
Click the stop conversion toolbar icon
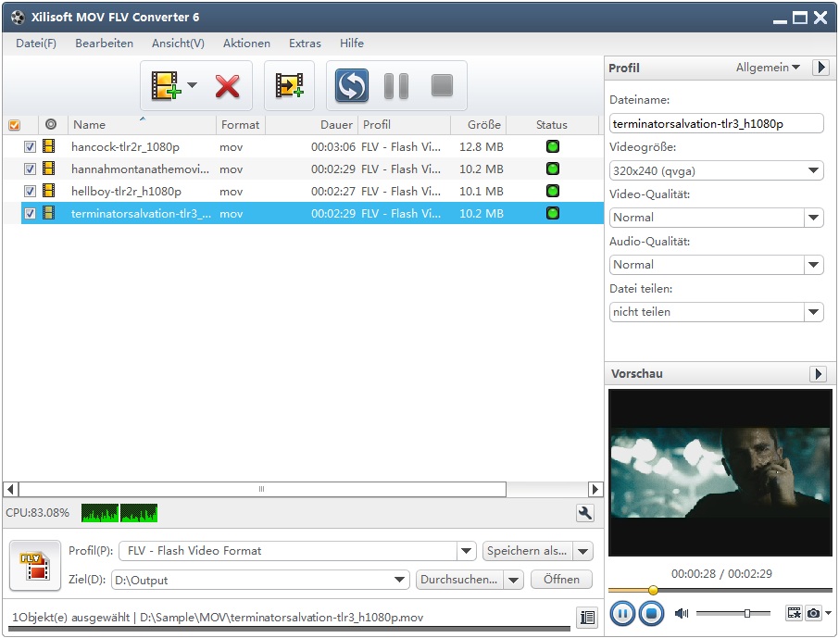[442, 85]
